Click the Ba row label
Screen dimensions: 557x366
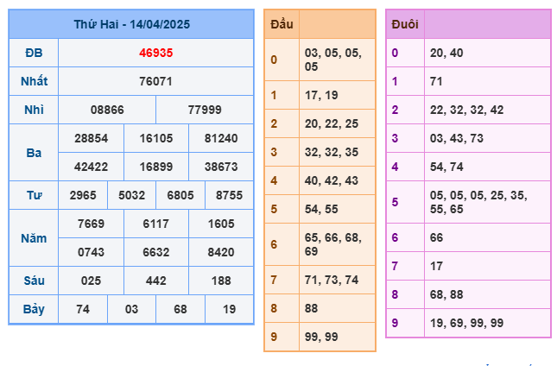[x=34, y=153]
